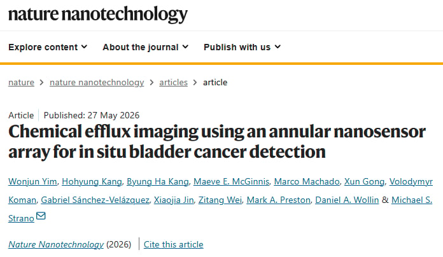443x257 pixels.
Task: Open author Gabriel Sánchez-Velázquez
Action: click(95, 200)
